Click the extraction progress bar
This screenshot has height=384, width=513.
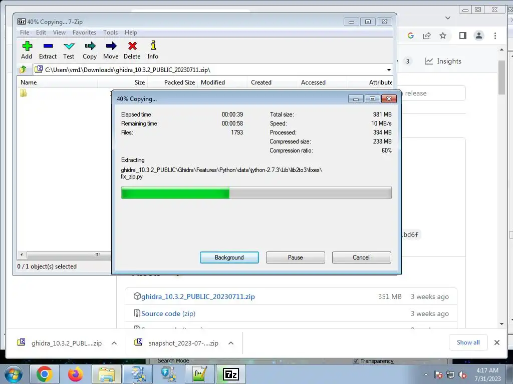tap(256, 192)
